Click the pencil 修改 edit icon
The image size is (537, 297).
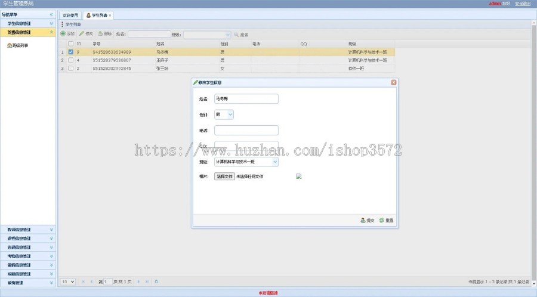point(82,33)
